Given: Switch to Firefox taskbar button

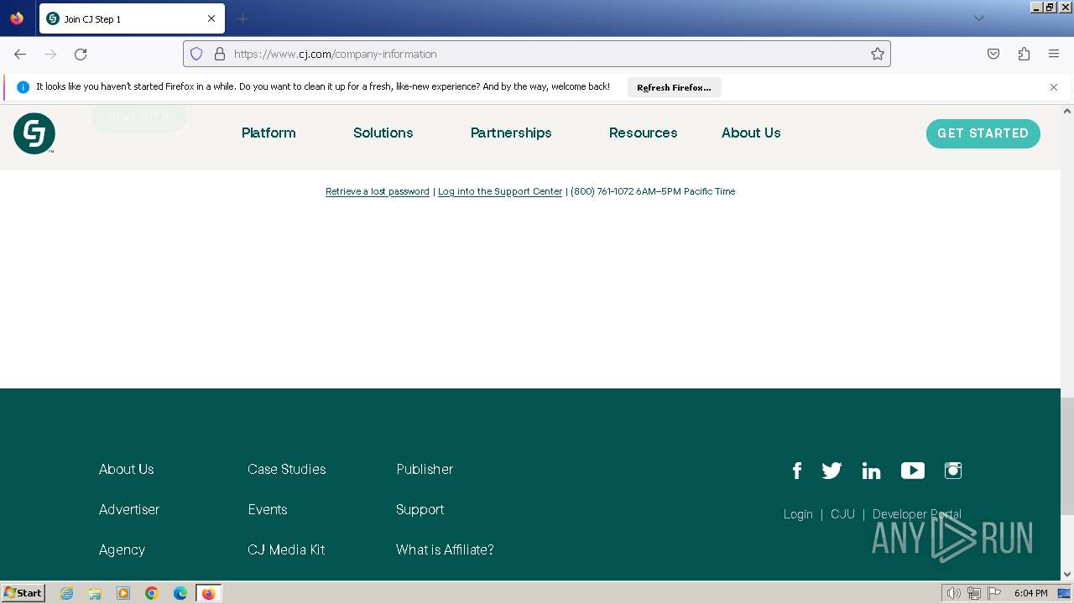Looking at the screenshot, I should pos(209,593).
